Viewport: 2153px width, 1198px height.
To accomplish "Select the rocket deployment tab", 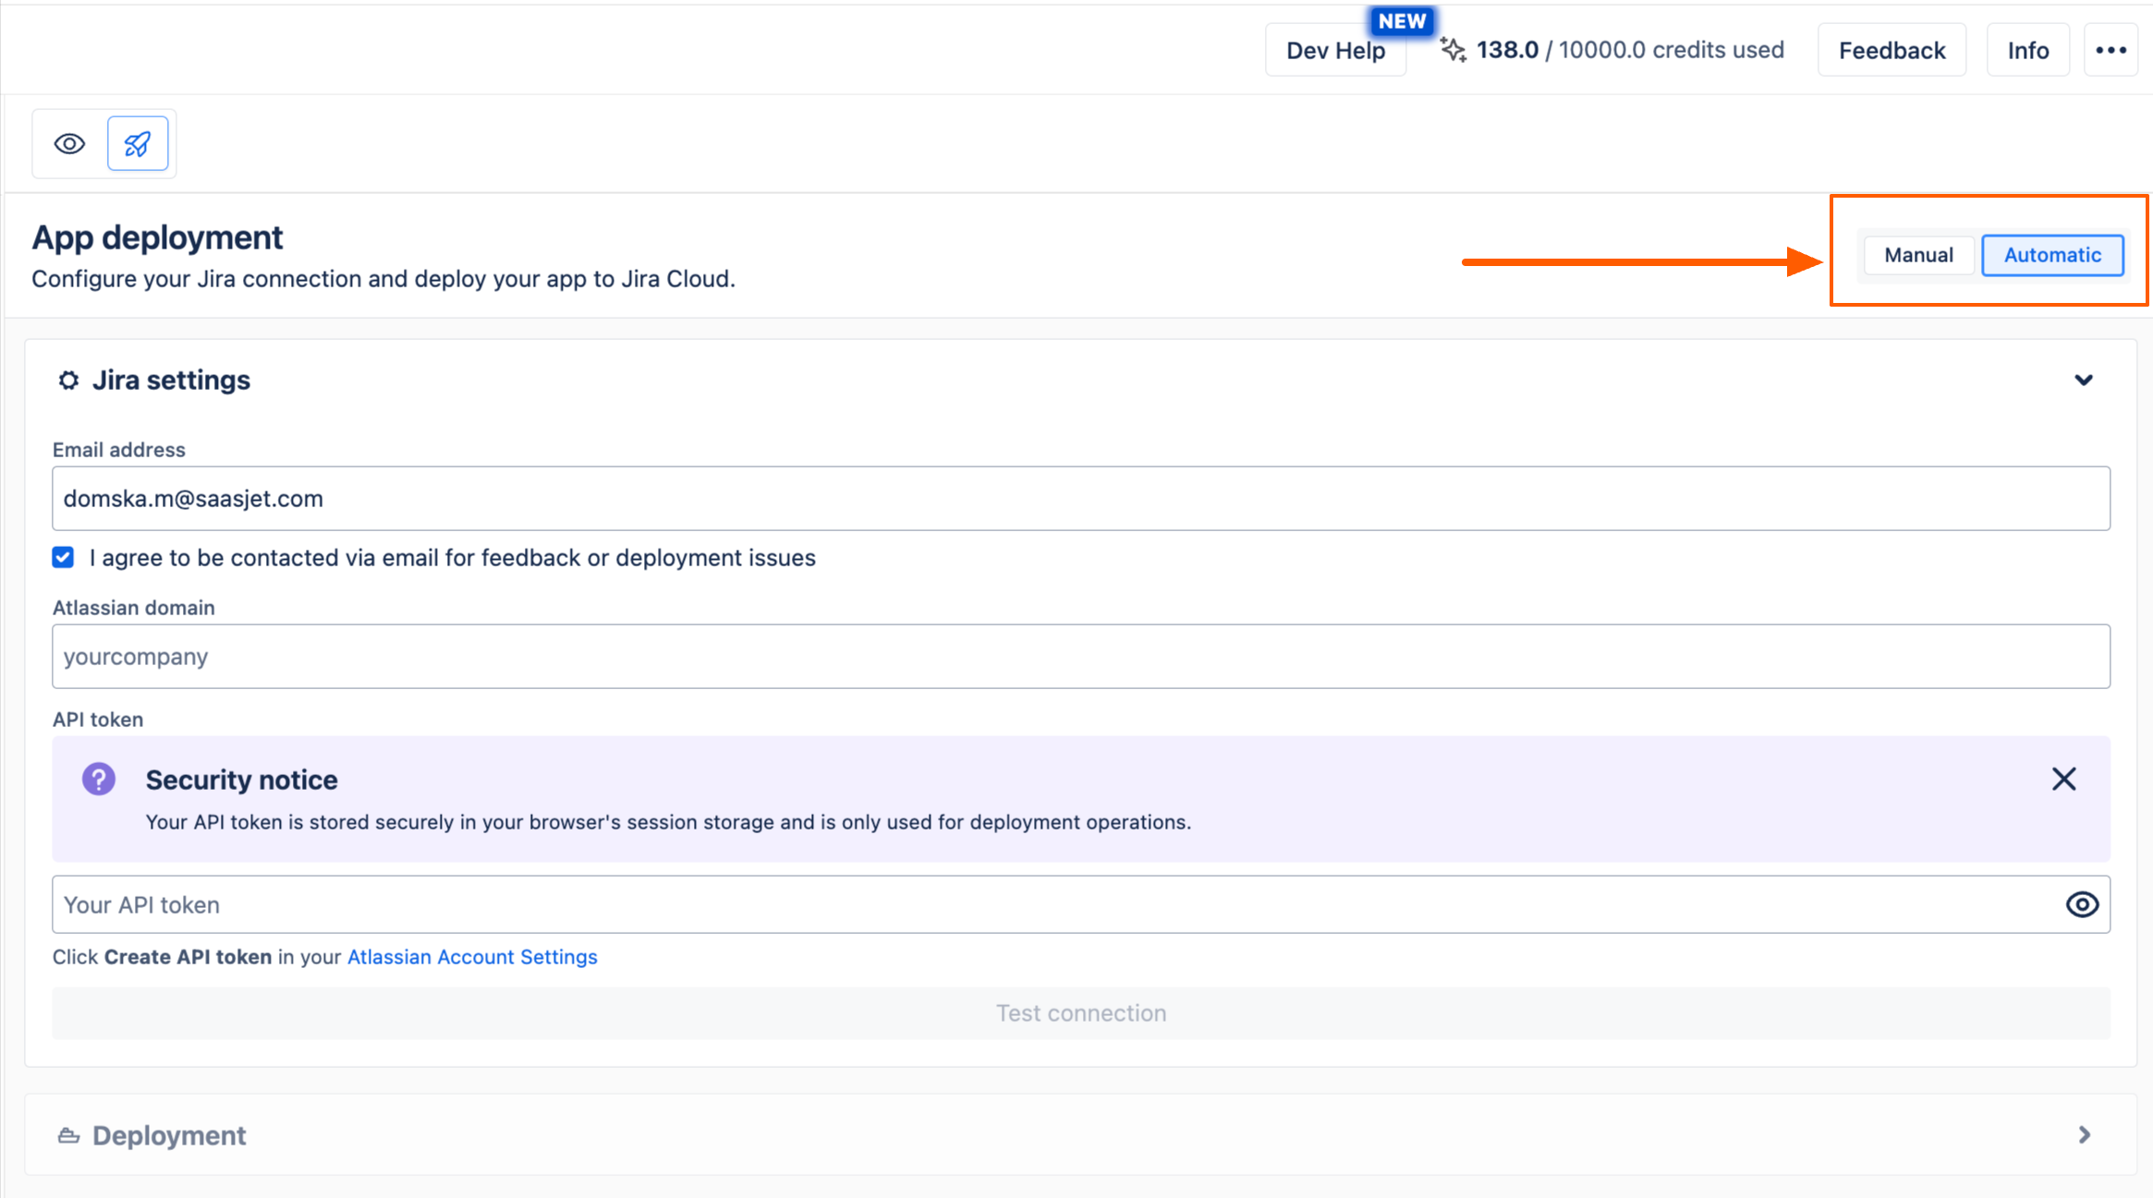I will [138, 144].
